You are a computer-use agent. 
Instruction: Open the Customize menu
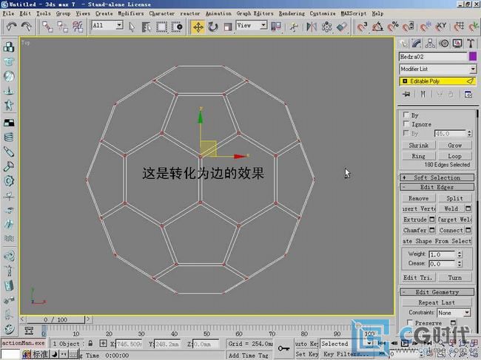point(323,13)
